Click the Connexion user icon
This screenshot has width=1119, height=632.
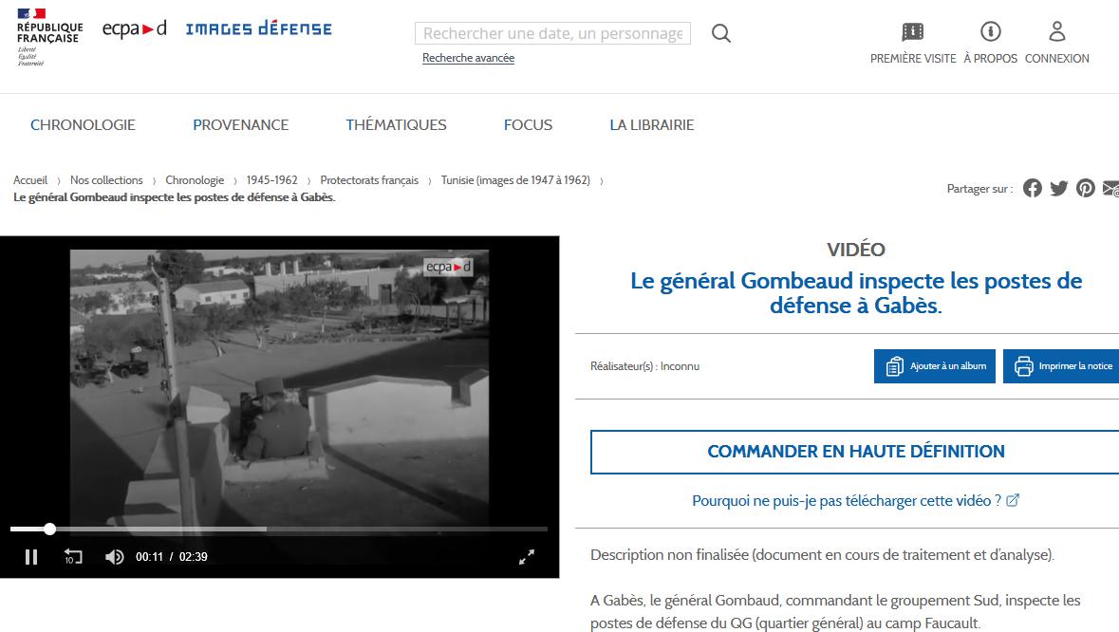pos(1056,32)
